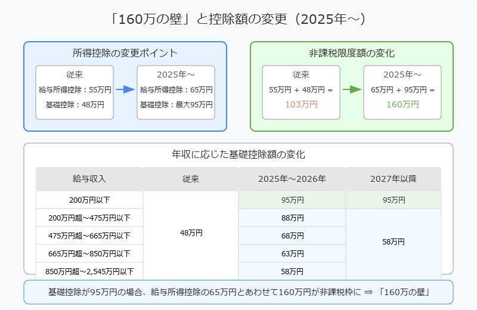Select the 665万円超～850万円以下 row label

[x=89, y=254]
